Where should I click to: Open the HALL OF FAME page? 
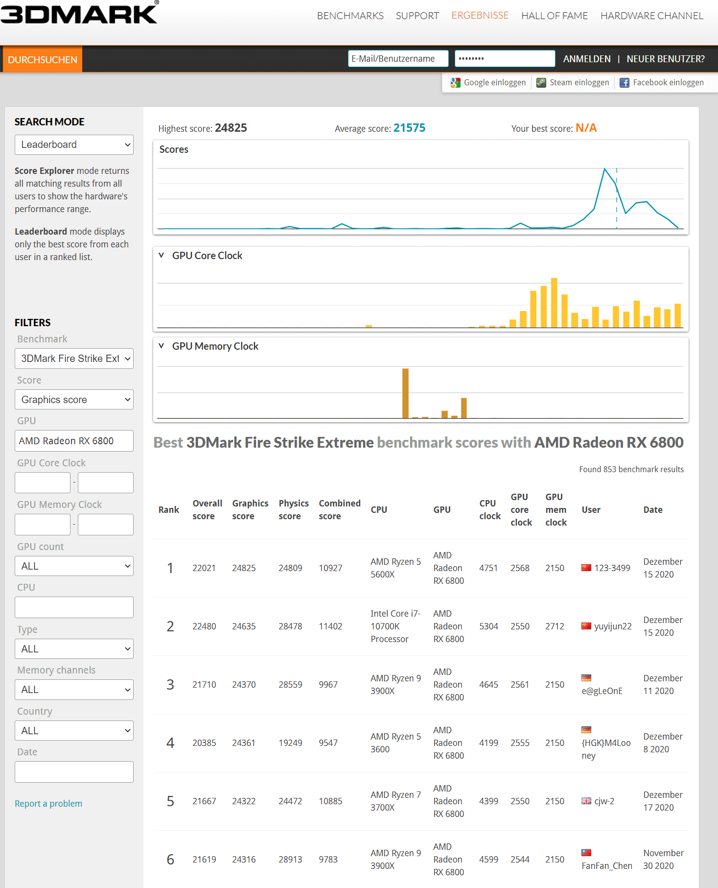555,16
